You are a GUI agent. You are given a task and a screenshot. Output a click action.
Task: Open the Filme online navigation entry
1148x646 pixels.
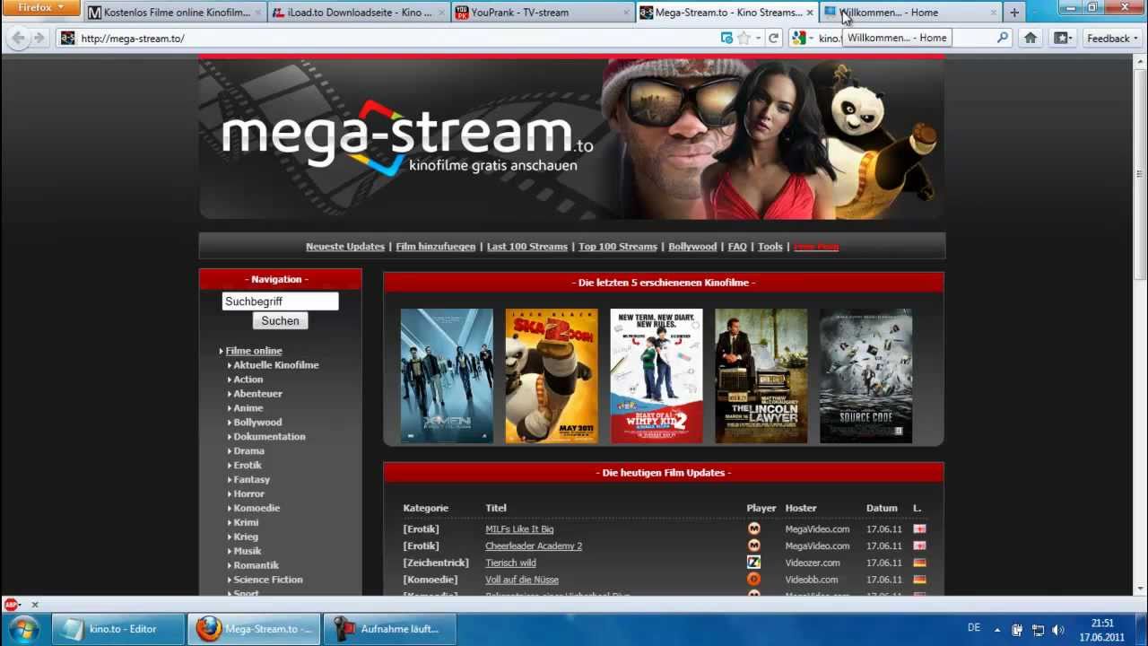click(x=254, y=351)
